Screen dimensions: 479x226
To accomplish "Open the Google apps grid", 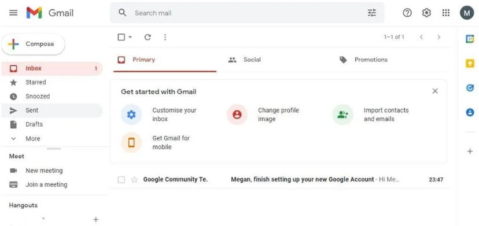I will (x=446, y=13).
